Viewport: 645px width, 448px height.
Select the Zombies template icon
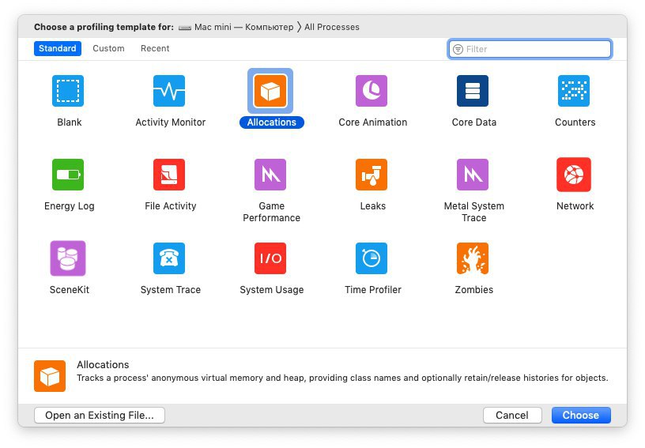click(473, 258)
